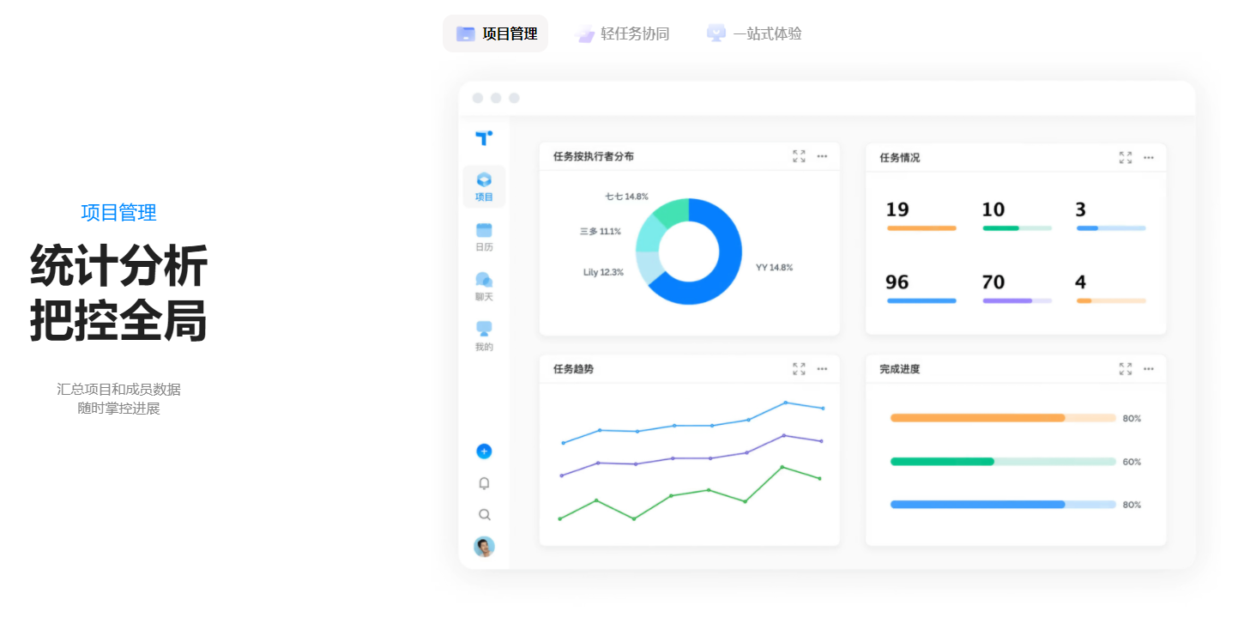This screenshot has height=618, width=1244.
Task: Expand the 完成进度 card to fullscreen
Action: tap(1125, 368)
